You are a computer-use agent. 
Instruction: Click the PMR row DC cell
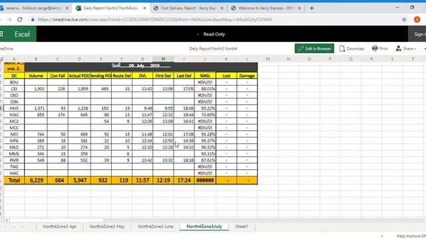tap(14, 160)
